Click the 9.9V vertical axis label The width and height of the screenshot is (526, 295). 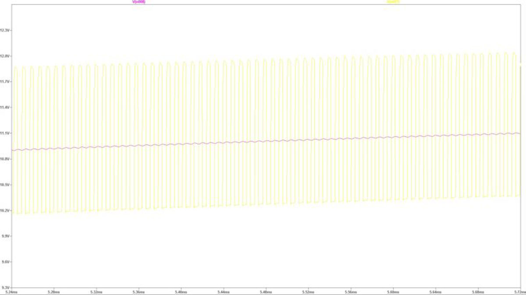click(x=5, y=236)
